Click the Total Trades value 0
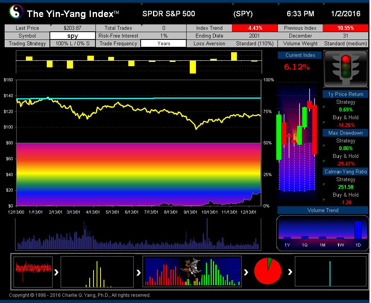Image resolution: width=371 pixels, height=303 pixels. tap(163, 28)
